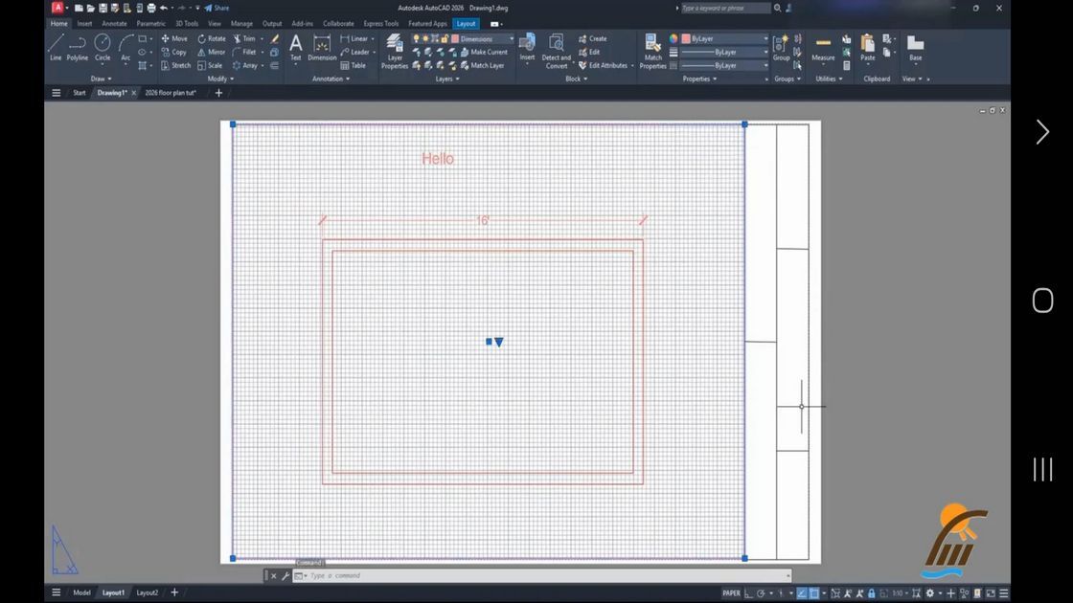1073x603 pixels.
Task: Open the Annotate ribbon tab
Action: [114, 23]
